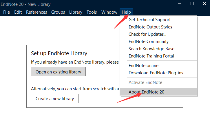Choose EndNote online menu entry
This screenshot has width=210, height=135.
click(x=158, y=66)
